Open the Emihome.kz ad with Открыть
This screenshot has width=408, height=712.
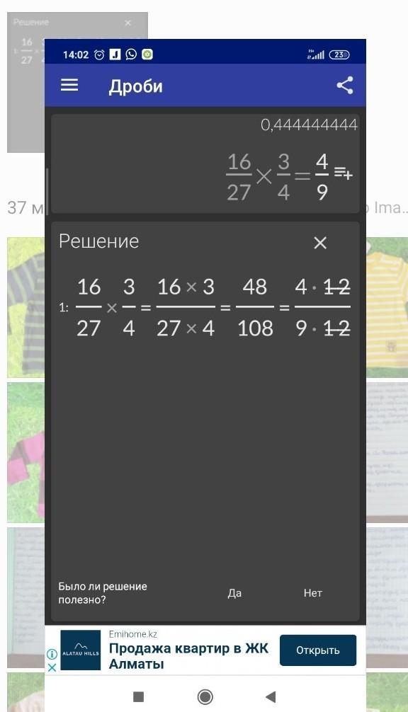318,650
